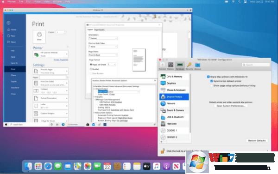Select Network in the hardware list
The width and height of the screenshot is (278, 174).
click(x=174, y=103)
